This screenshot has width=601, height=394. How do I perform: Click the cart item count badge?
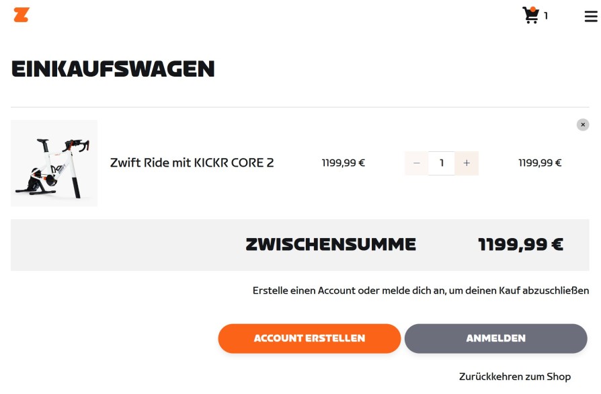pyautogui.click(x=545, y=17)
